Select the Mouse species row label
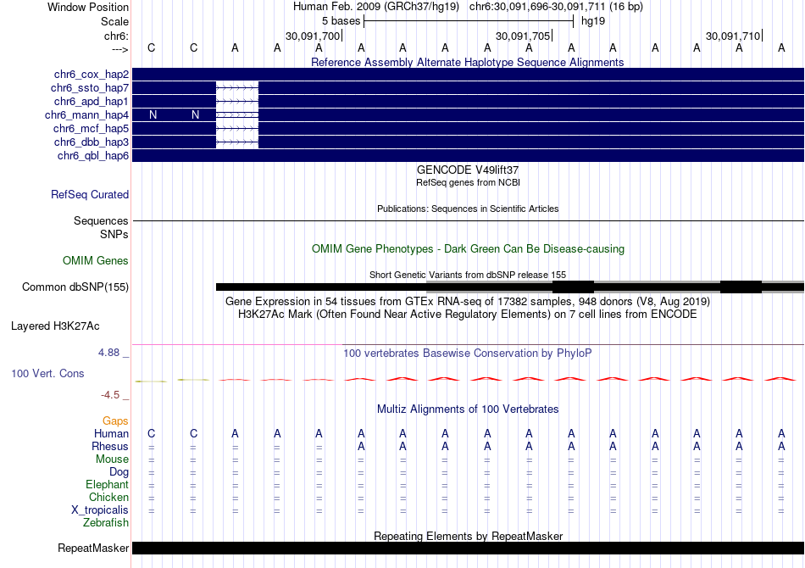The width and height of the screenshot is (805, 568). tap(112, 459)
